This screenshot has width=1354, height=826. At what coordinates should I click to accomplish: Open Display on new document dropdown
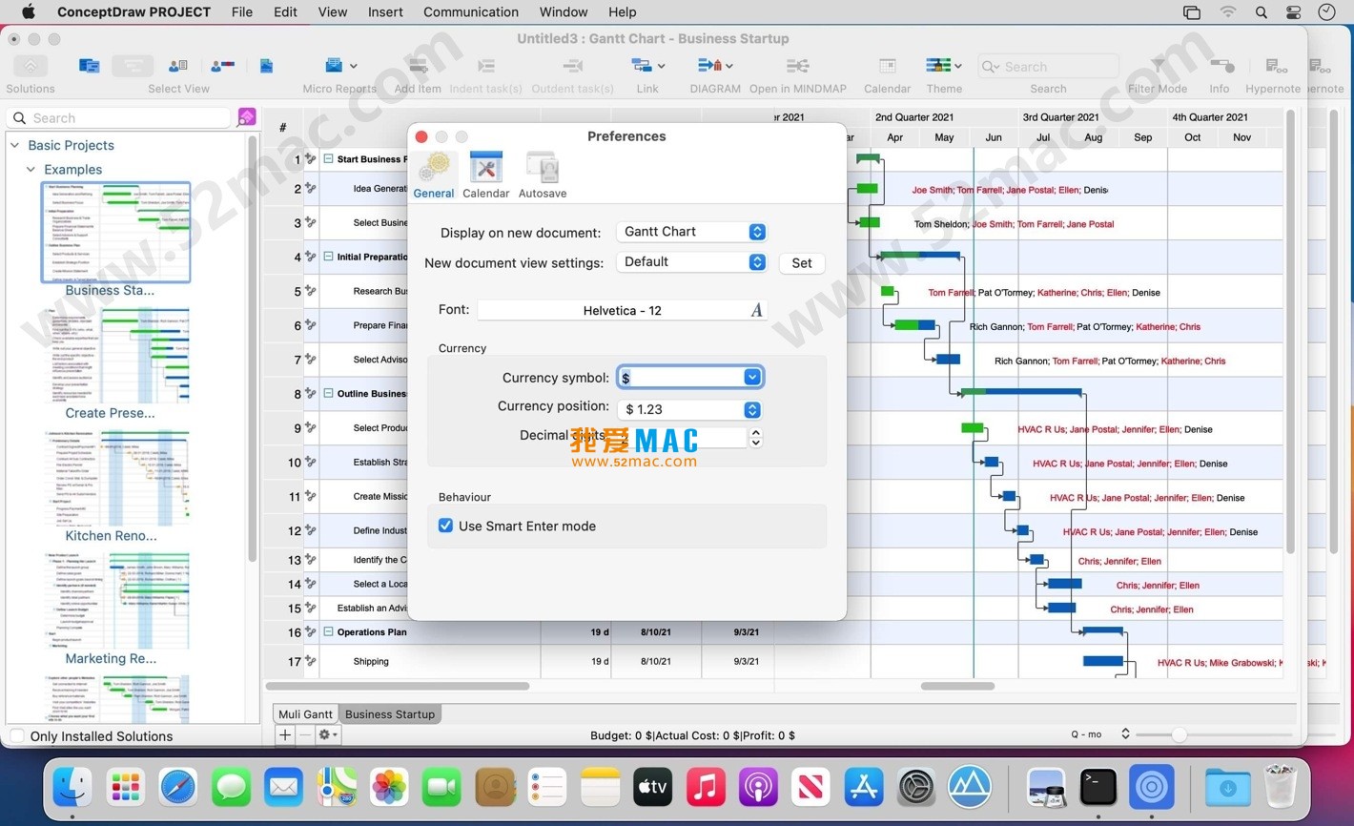click(691, 232)
